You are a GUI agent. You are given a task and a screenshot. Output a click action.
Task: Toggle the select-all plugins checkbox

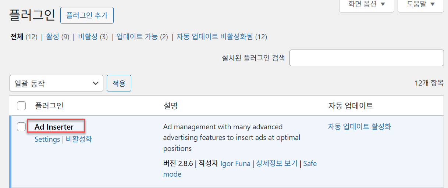coord(21,106)
